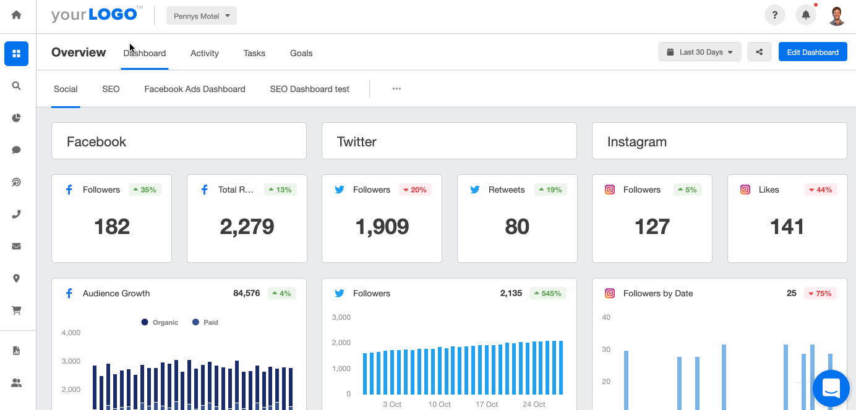Click the shopping cart sidebar icon
This screenshot has height=410, width=856.
[17, 311]
